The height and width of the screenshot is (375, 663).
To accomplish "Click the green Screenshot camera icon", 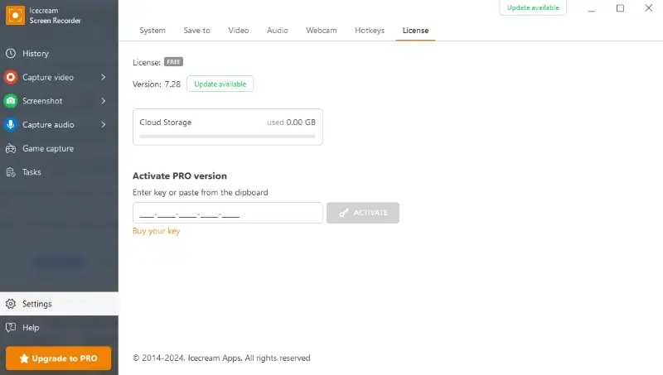I will coord(11,101).
